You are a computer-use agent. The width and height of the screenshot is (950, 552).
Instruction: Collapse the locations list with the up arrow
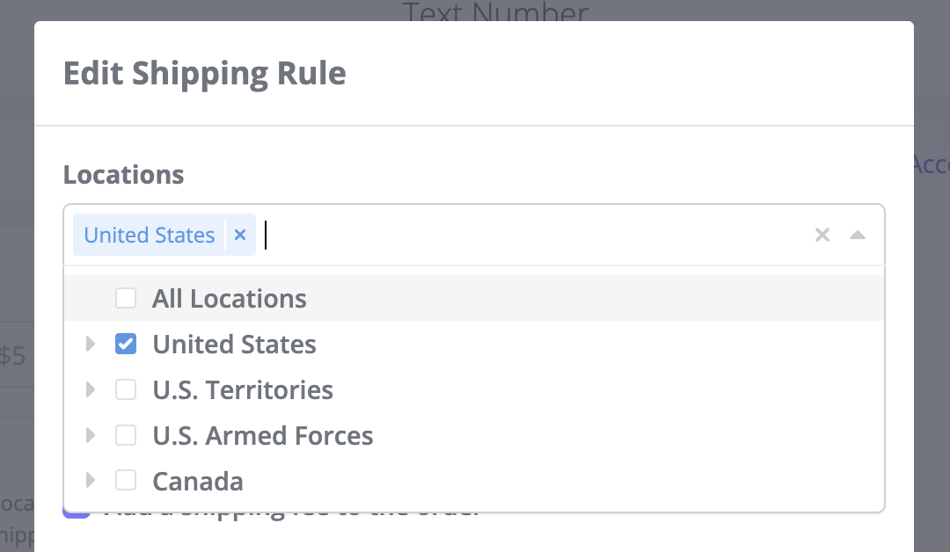pos(857,235)
